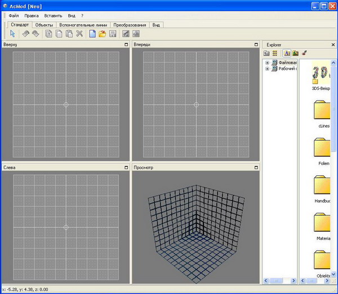The height and width of the screenshot is (294, 338).
Task: Open a file using the folder icon
Action: [103, 34]
